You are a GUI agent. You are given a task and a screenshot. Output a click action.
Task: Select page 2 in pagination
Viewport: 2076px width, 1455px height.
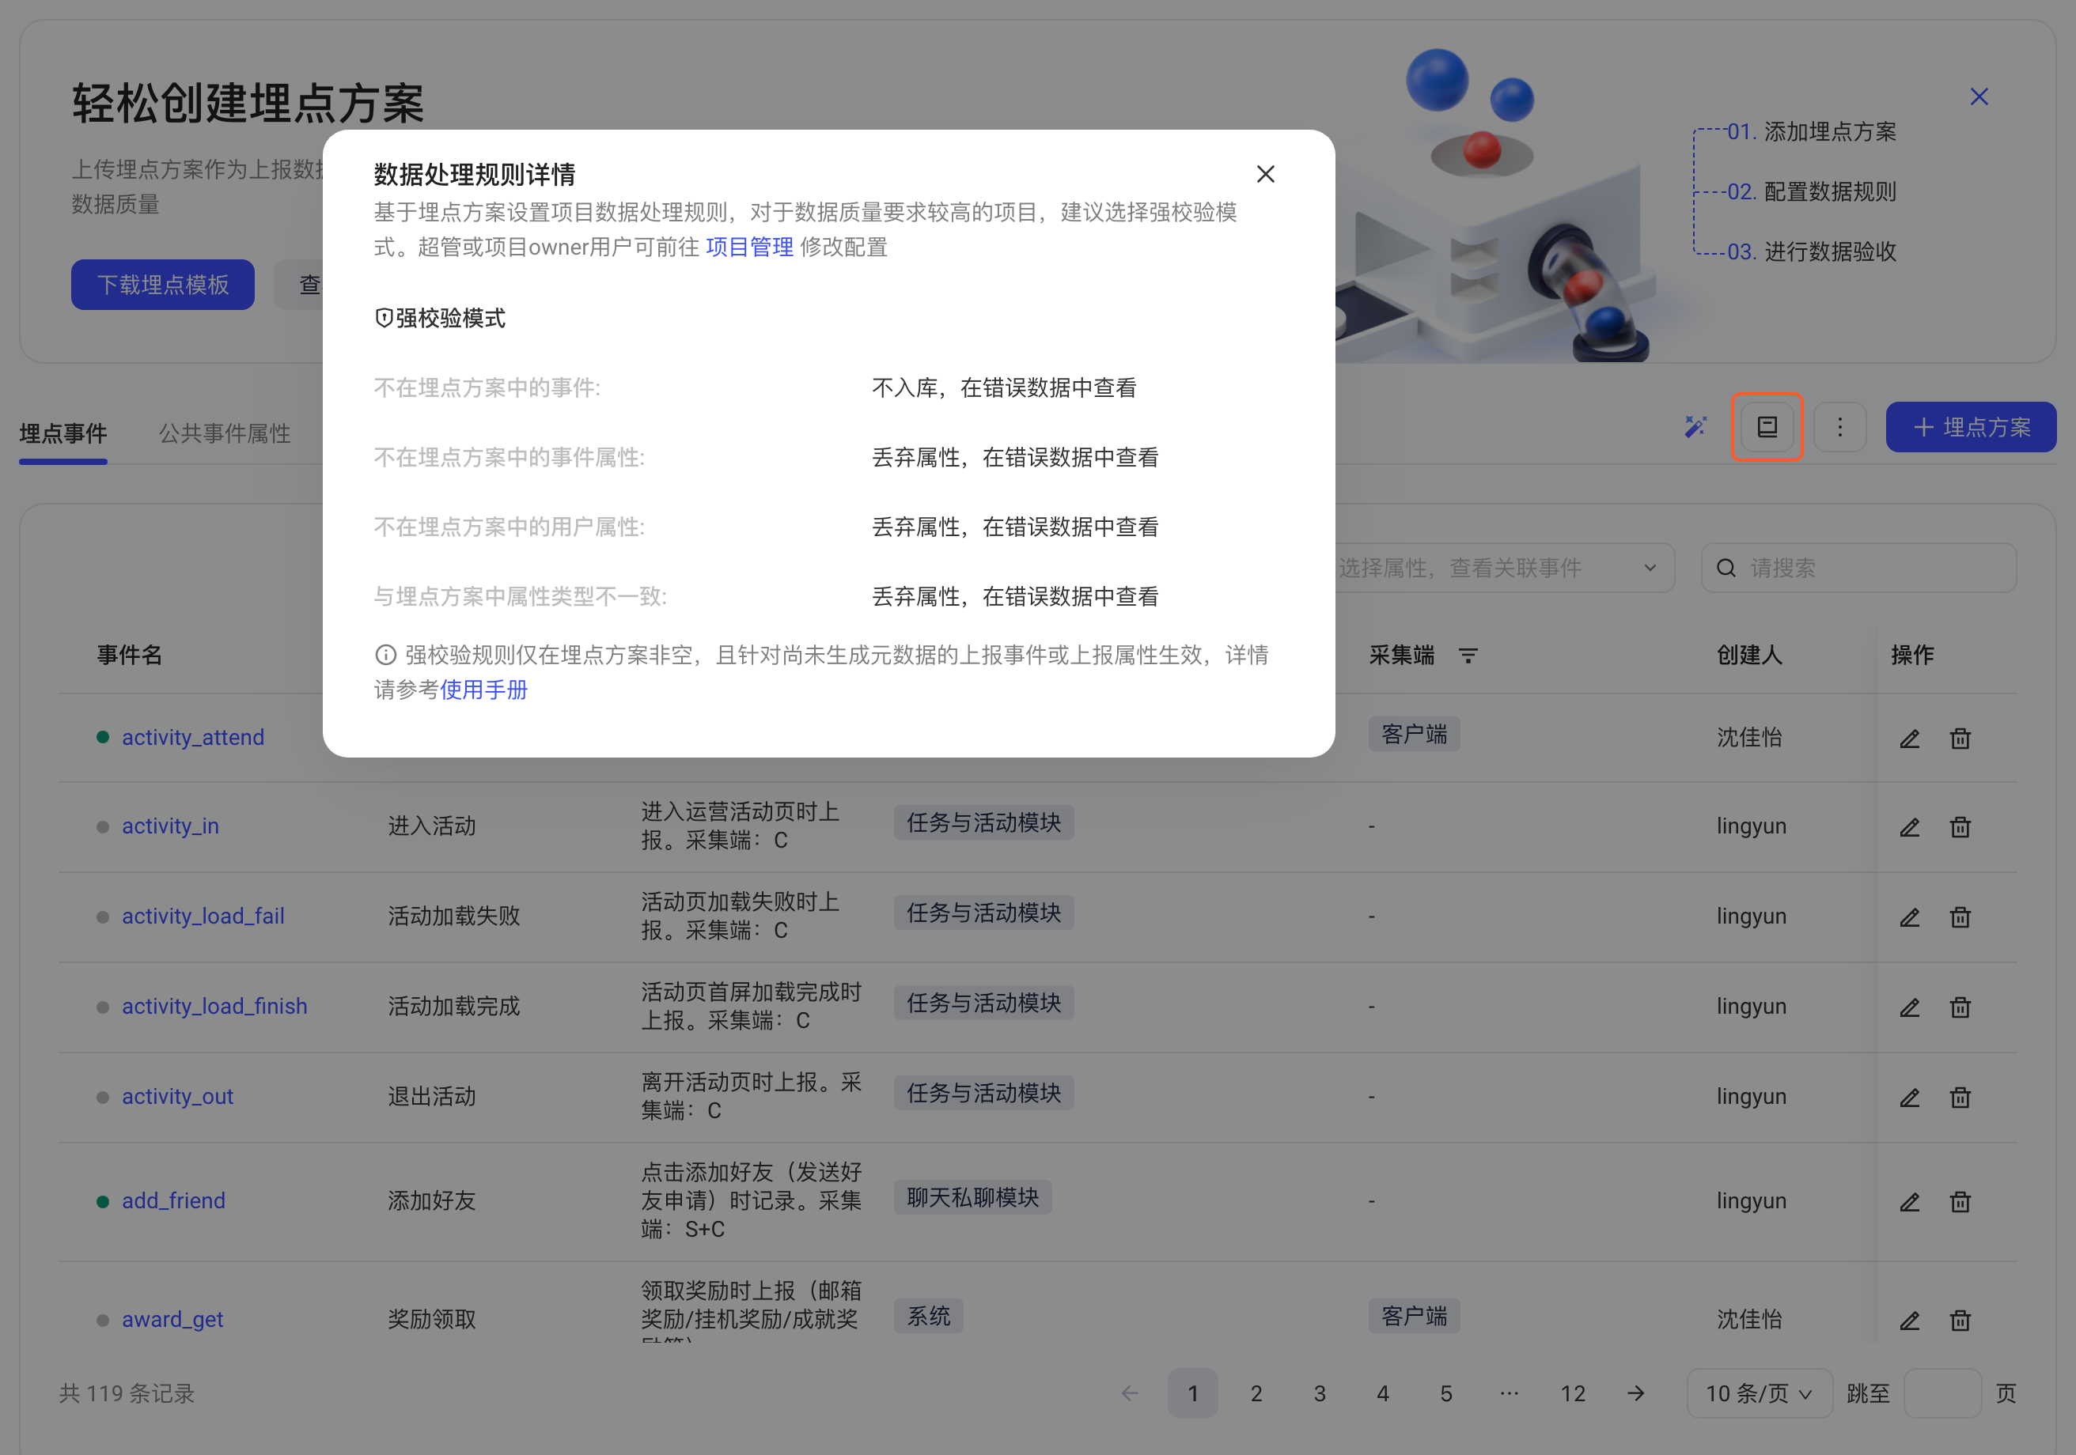[1256, 1393]
